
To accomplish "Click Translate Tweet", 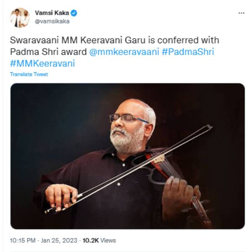I will [29, 74].
